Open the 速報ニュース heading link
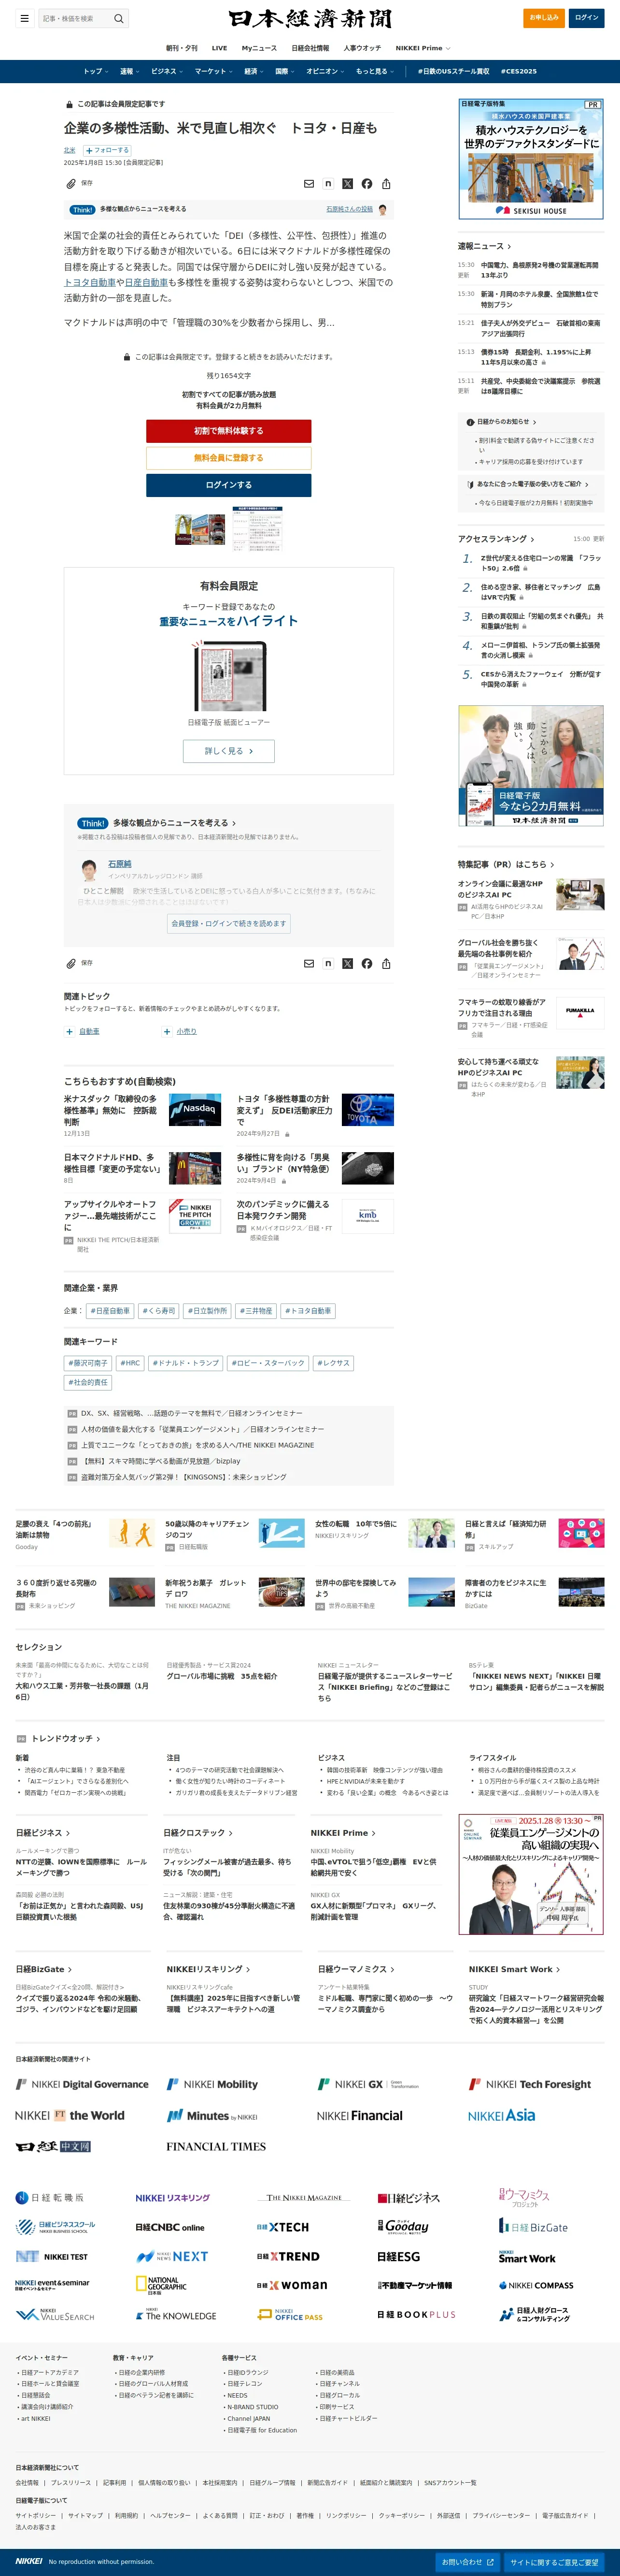The height and width of the screenshot is (2576, 620). 484,246
